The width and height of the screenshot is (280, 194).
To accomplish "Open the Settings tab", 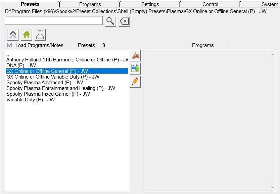I will (x=150, y=4).
